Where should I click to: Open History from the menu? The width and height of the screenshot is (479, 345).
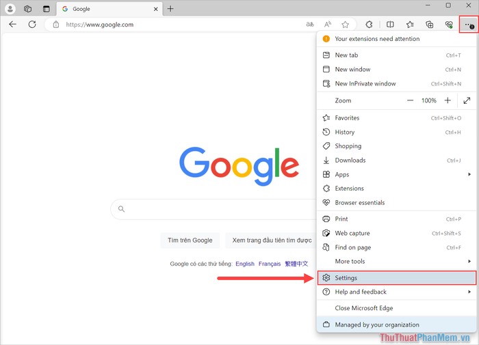pyautogui.click(x=396, y=132)
